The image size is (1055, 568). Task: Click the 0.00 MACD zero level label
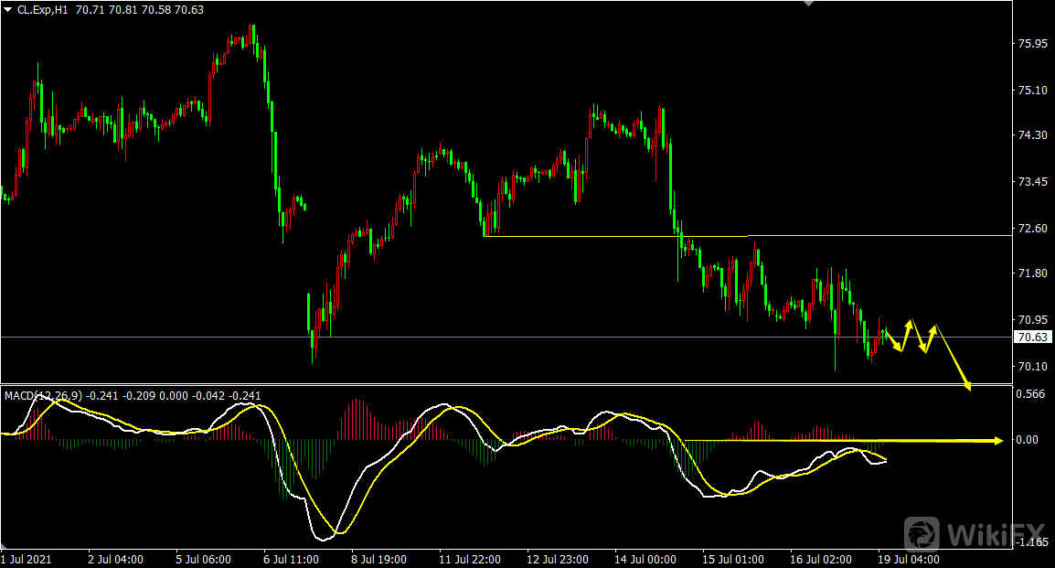[x=1028, y=440]
